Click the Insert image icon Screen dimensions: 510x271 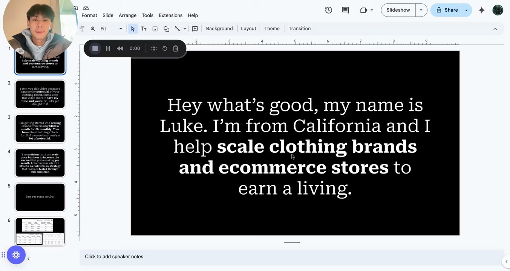(155, 29)
